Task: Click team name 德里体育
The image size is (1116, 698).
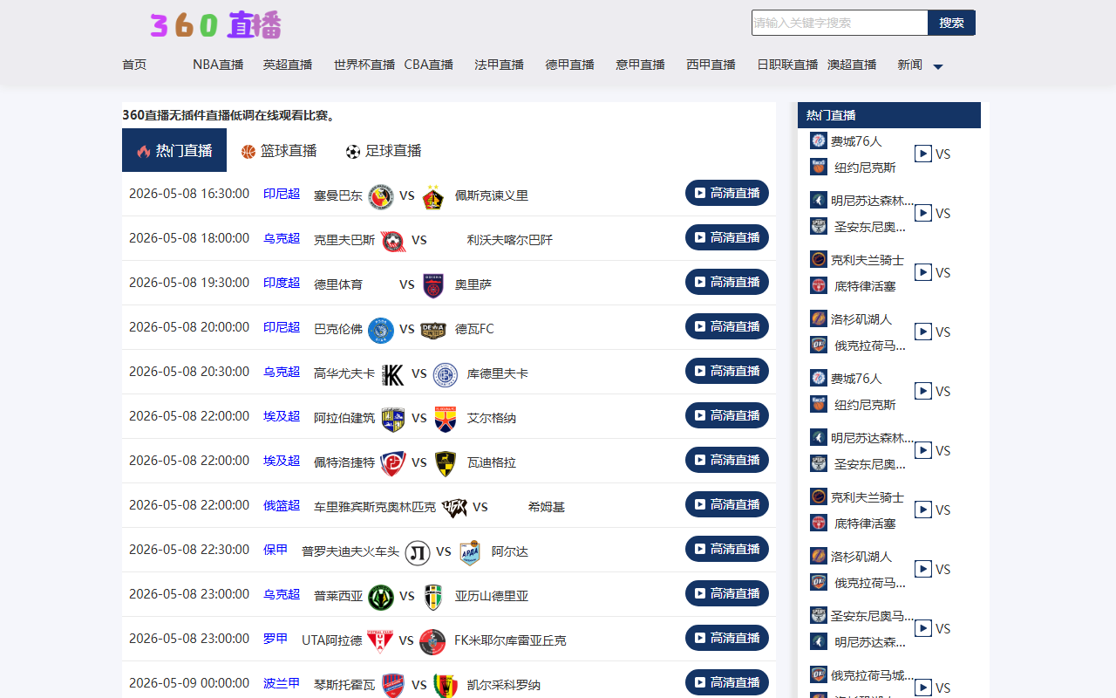Action: pos(338,284)
